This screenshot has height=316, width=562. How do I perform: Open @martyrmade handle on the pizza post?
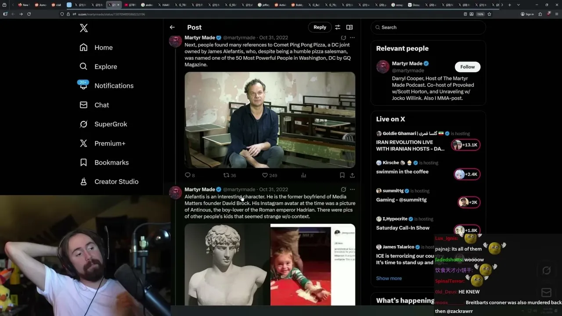[239, 38]
